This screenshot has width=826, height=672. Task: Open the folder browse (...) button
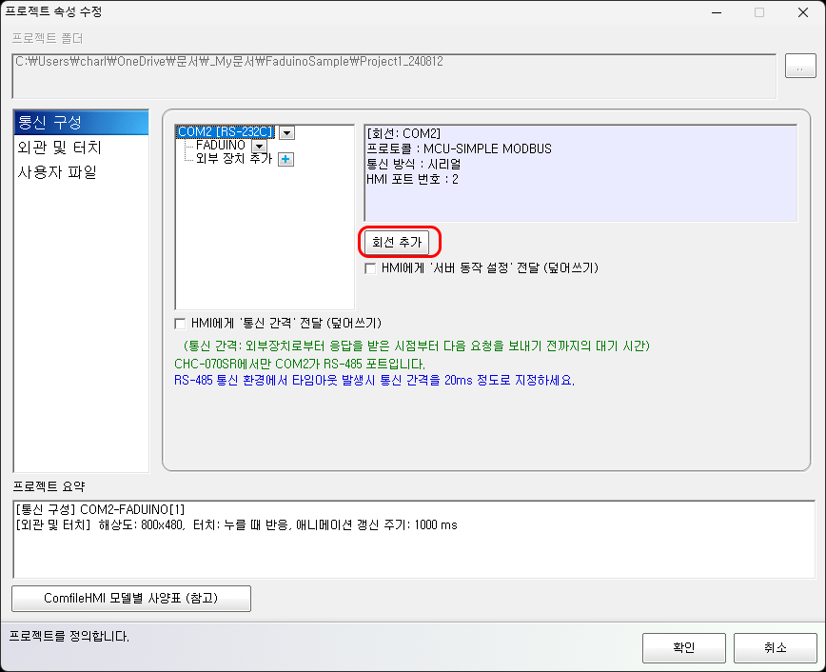tap(800, 66)
